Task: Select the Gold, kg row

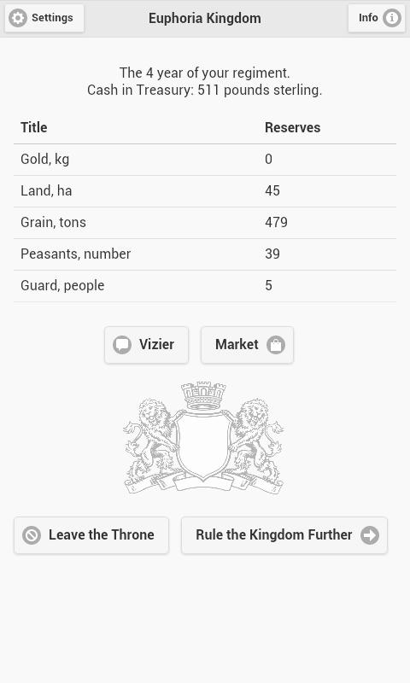Action: click(x=205, y=160)
